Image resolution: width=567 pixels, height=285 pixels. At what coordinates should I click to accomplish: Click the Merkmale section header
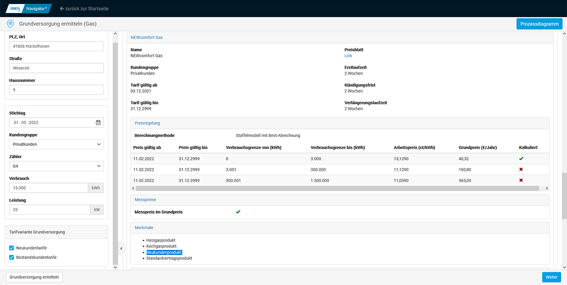coord(144,228)
